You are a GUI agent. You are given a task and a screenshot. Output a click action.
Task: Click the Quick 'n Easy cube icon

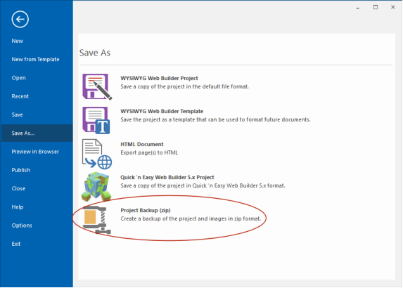[x=96, y=187]
